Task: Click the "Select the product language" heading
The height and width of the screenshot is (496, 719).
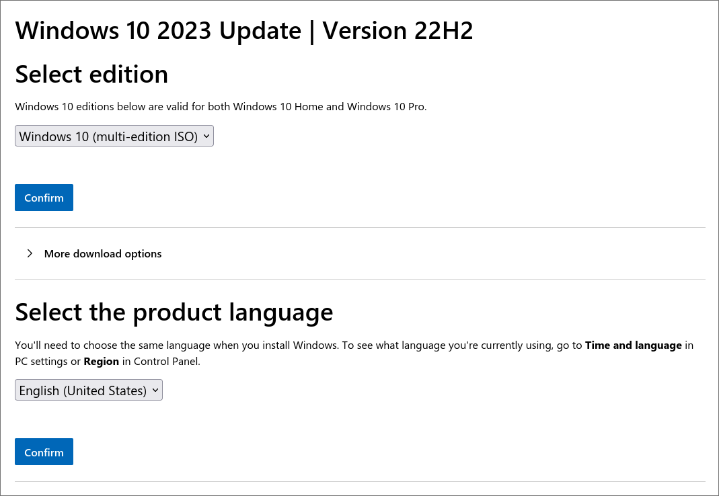Action: coord(174,313)
